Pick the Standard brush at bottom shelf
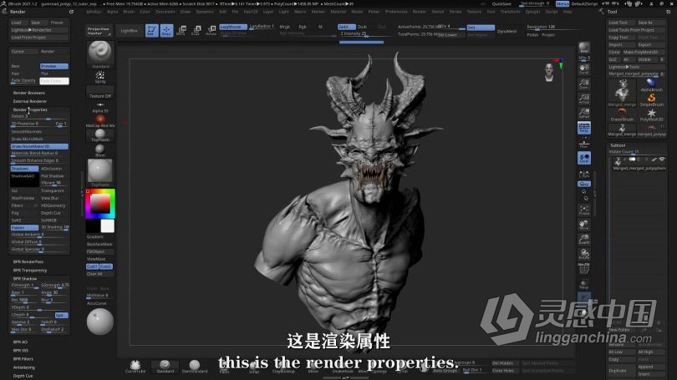The image size is (677, 380). click(165, 366)
